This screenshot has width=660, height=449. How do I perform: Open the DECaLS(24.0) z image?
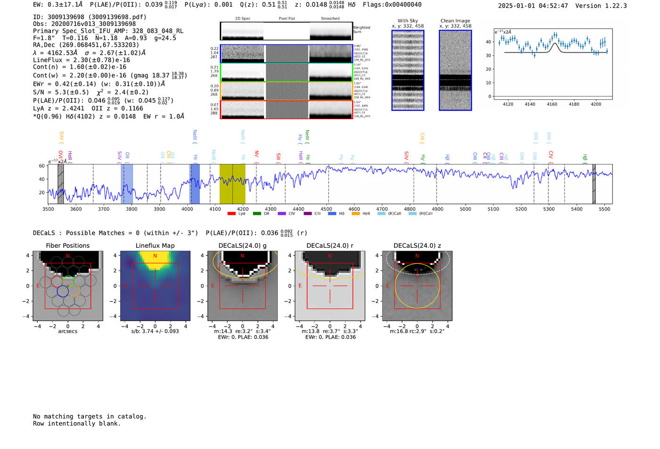point(417,286)
